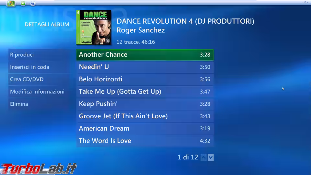The image size is (311, 175).
Task: Go to next tracks with down arrow
Action: [211, 157]
